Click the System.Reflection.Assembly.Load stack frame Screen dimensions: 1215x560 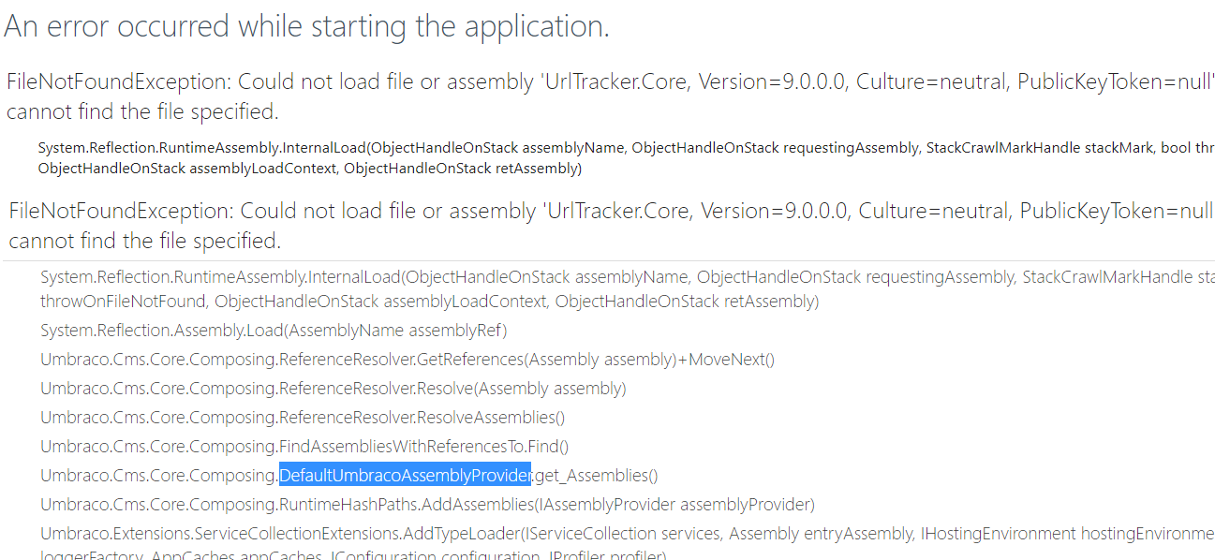(274, 331)
